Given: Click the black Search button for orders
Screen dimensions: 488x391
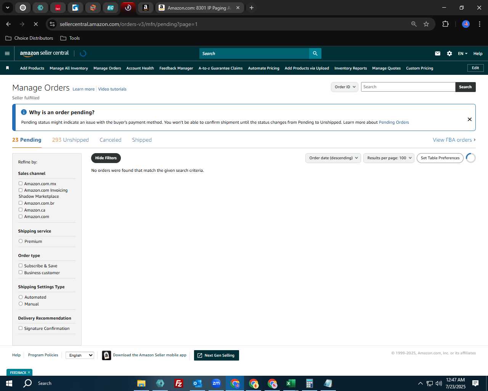Looking at the screenshot, I should (x=466, y=87).
